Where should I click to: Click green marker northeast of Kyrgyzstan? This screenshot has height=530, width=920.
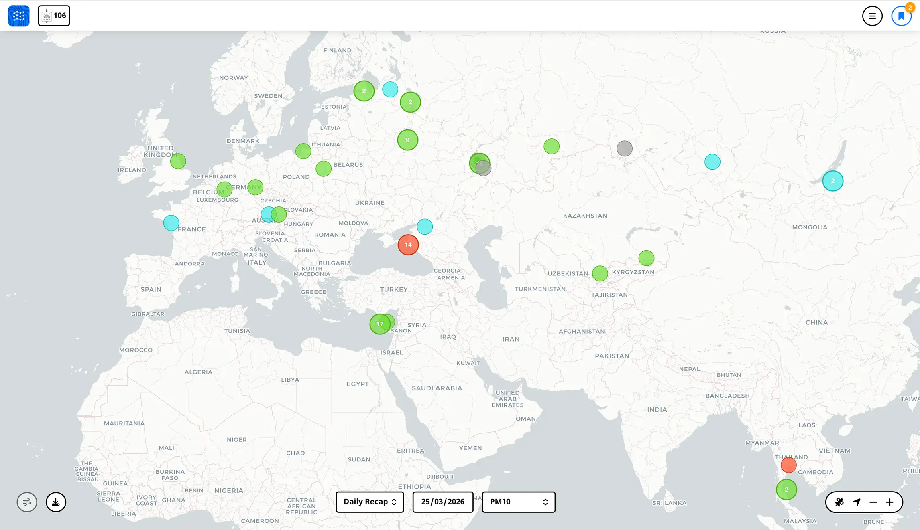coord(646,258)
